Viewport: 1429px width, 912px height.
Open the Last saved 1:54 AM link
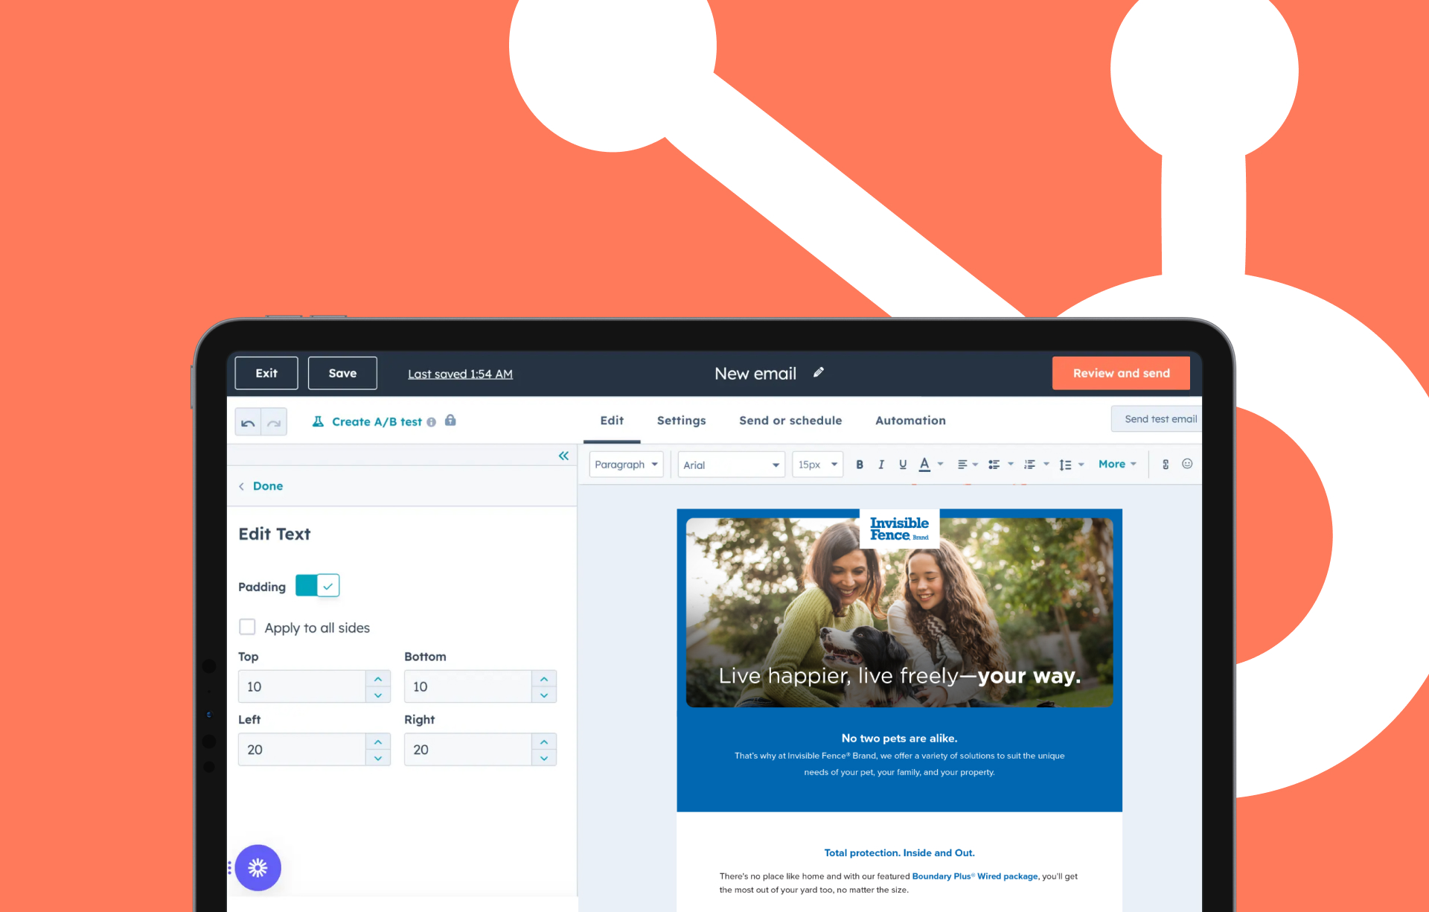(x=460, y=374)
